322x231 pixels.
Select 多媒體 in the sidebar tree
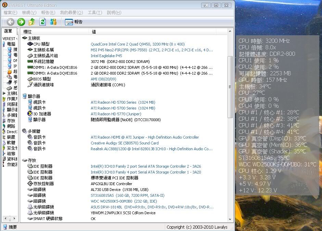12,115
